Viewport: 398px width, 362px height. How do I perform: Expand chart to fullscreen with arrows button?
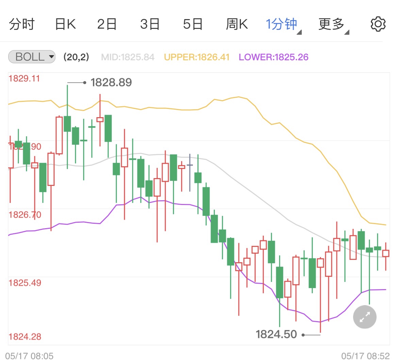coord(365,317)
